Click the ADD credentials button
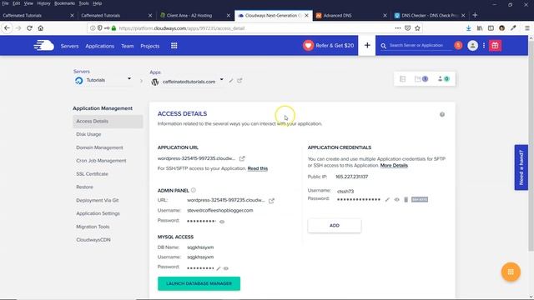This screenshot has height=300, width=534. [x=335, y=226]
